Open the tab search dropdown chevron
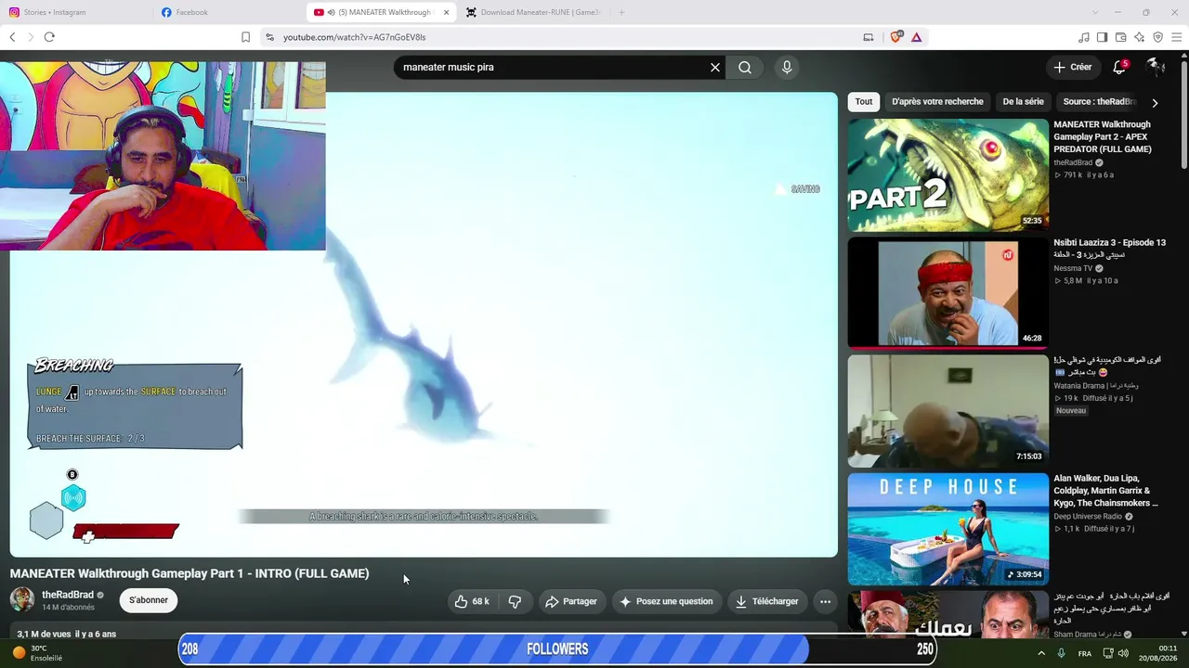The width and height of the screenshot is (1189, 668). [x=1095, y=12]
